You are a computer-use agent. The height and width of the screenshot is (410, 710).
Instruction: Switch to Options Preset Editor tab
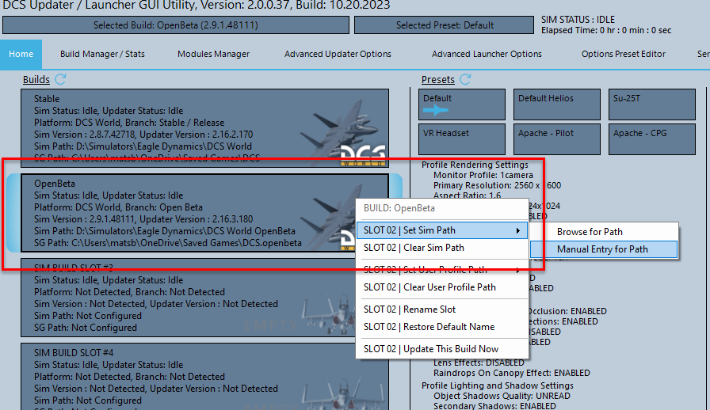624,55
